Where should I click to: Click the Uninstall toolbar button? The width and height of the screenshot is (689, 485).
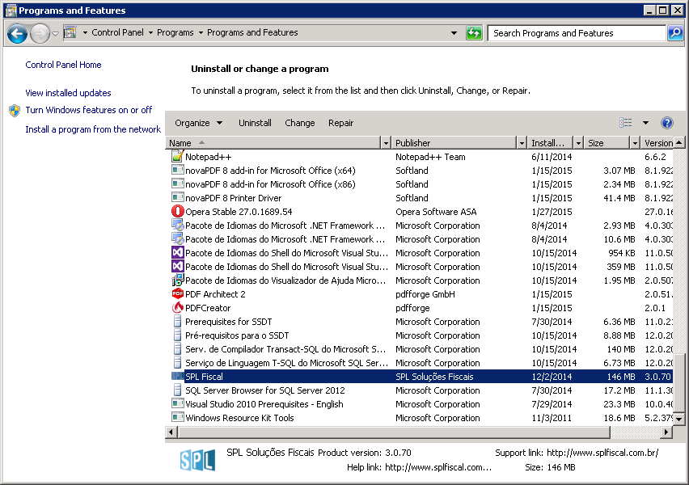pos(255,123)
